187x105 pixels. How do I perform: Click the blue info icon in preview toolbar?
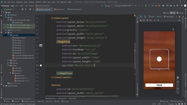pyautogui.click(x=179, y=20)
